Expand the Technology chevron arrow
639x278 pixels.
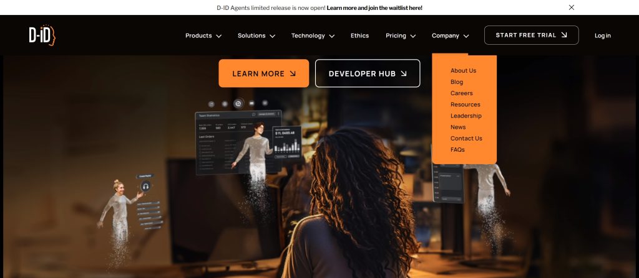point(332,36)
